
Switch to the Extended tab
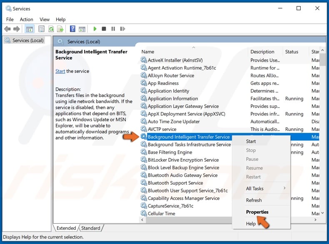pyautogui.click(x=66, y=228)
